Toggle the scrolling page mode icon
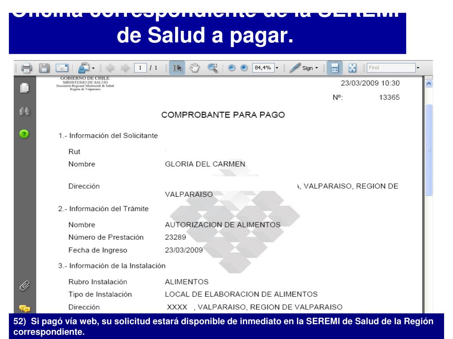The image size is (453, 339). pos(334,68)
